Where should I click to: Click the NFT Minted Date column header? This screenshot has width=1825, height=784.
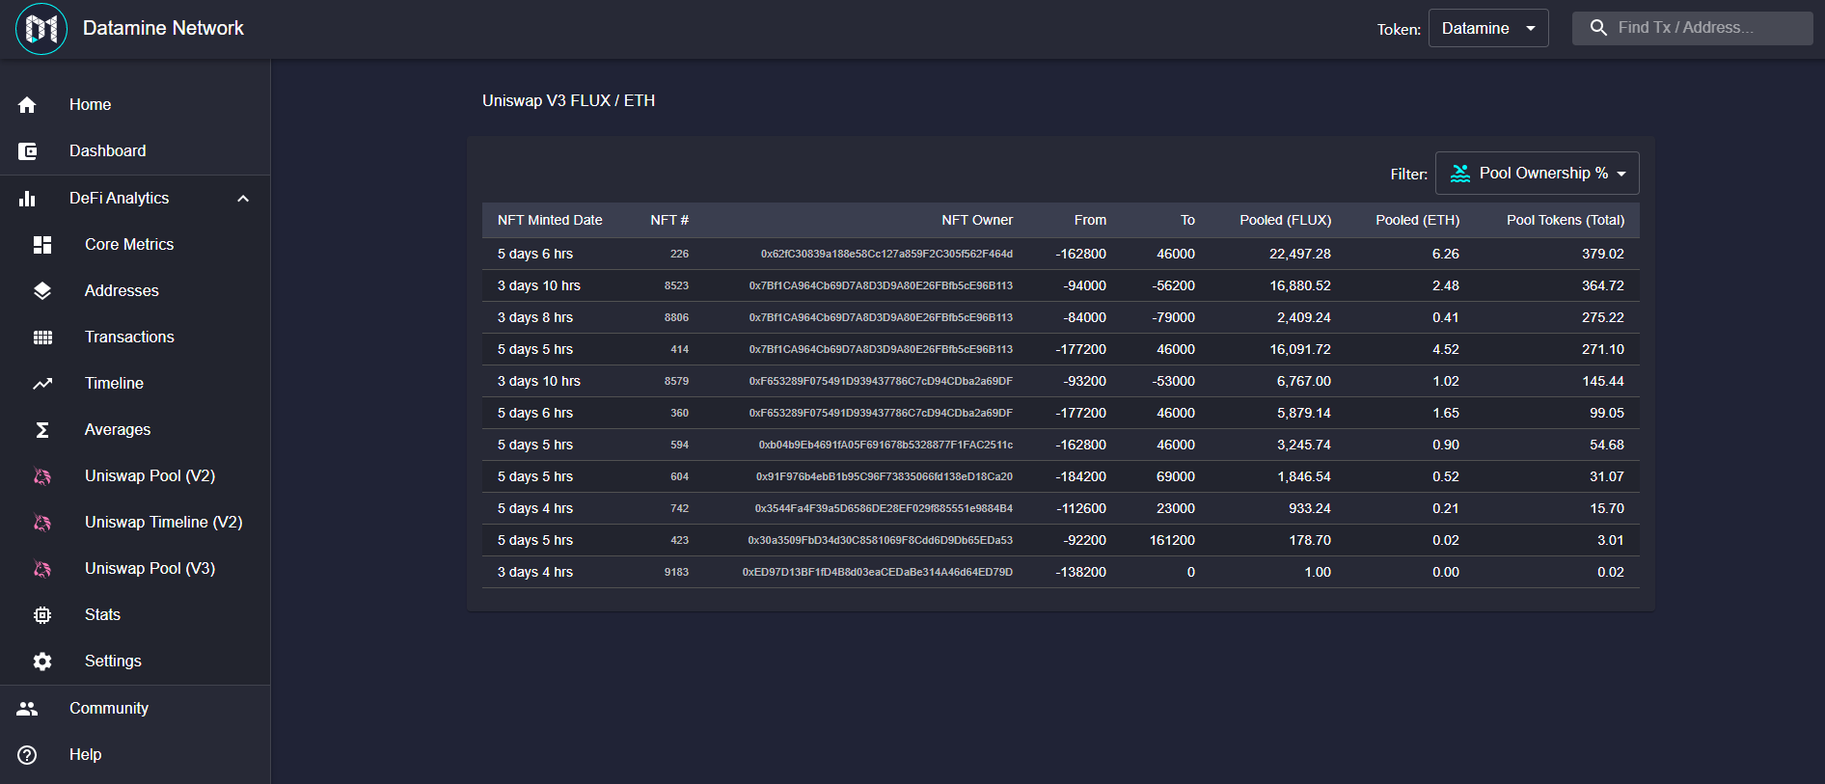point(550,220)
